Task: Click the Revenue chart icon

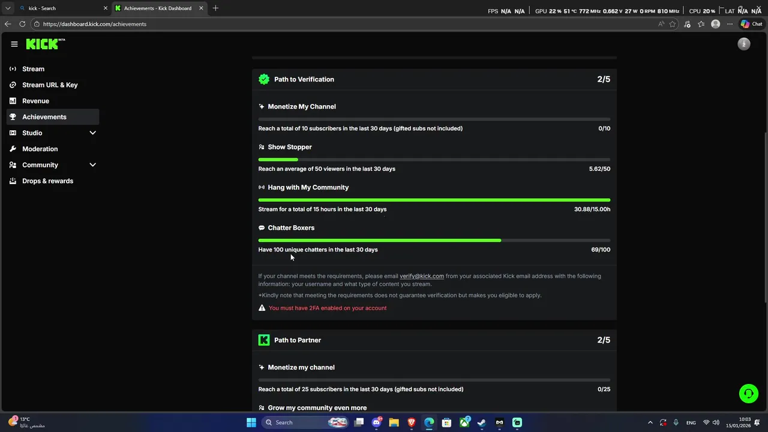Action: [13, 101]
